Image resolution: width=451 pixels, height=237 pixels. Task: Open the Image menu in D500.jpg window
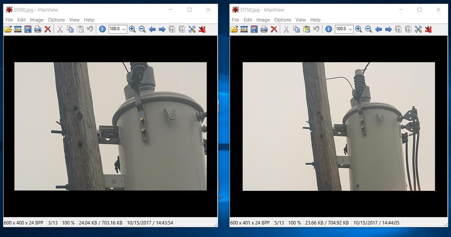click(37, 20)
